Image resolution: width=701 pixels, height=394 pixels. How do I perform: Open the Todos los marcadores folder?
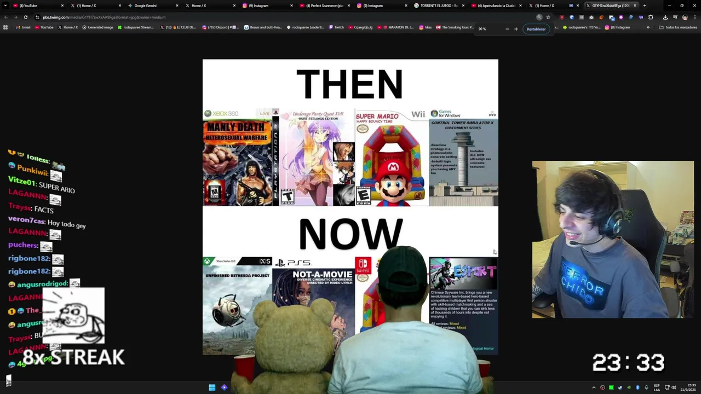pos(678,27)
